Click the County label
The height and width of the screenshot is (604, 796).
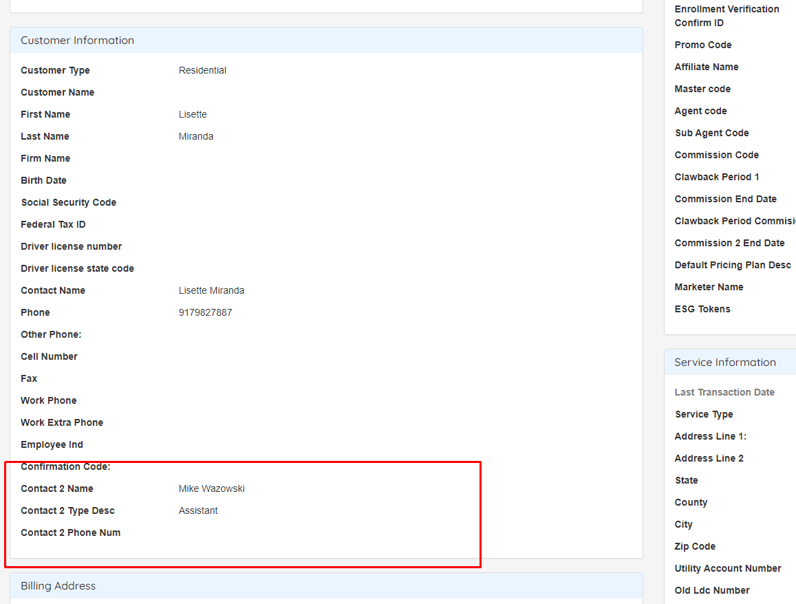pos(691,502)
